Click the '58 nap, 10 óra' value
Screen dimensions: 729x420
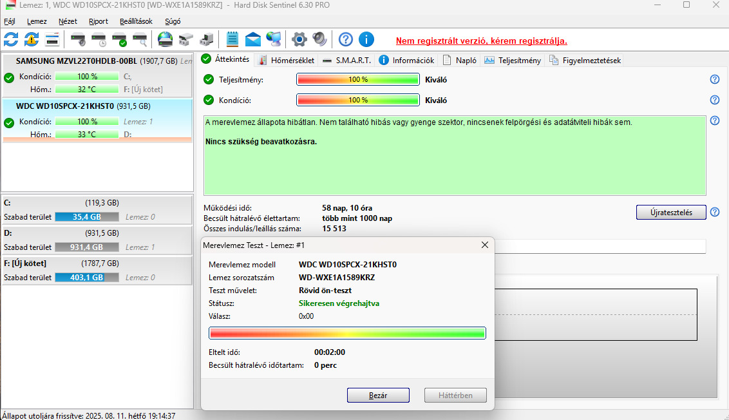(x=347, y=208)
